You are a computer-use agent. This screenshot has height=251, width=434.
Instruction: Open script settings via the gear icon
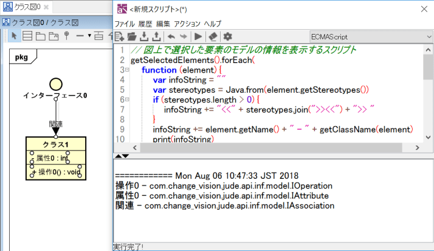(228, 37)
